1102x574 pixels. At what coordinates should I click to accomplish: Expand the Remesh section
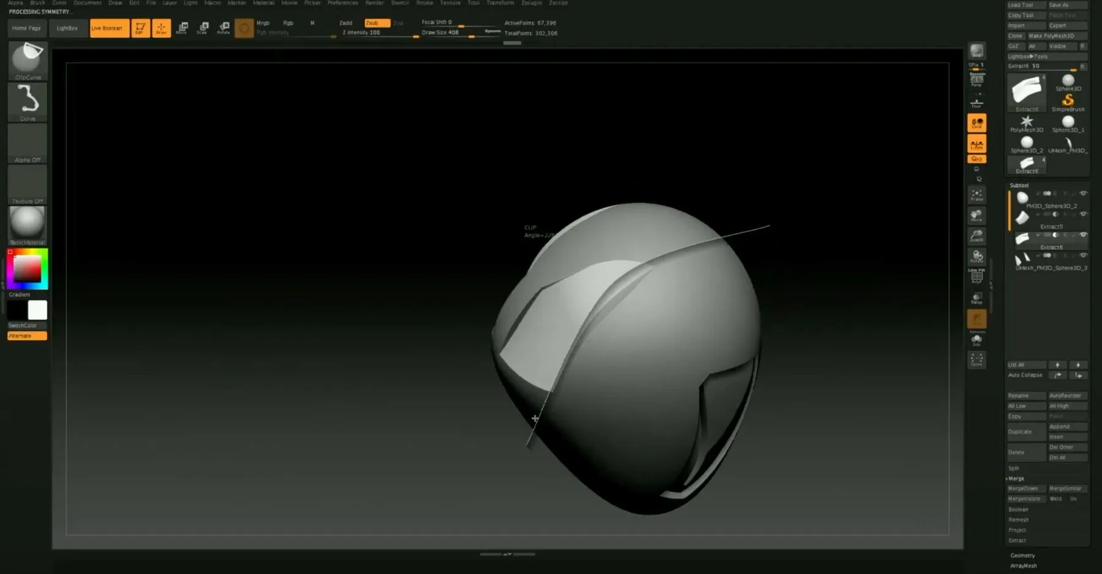click(x=1018, y=520)
